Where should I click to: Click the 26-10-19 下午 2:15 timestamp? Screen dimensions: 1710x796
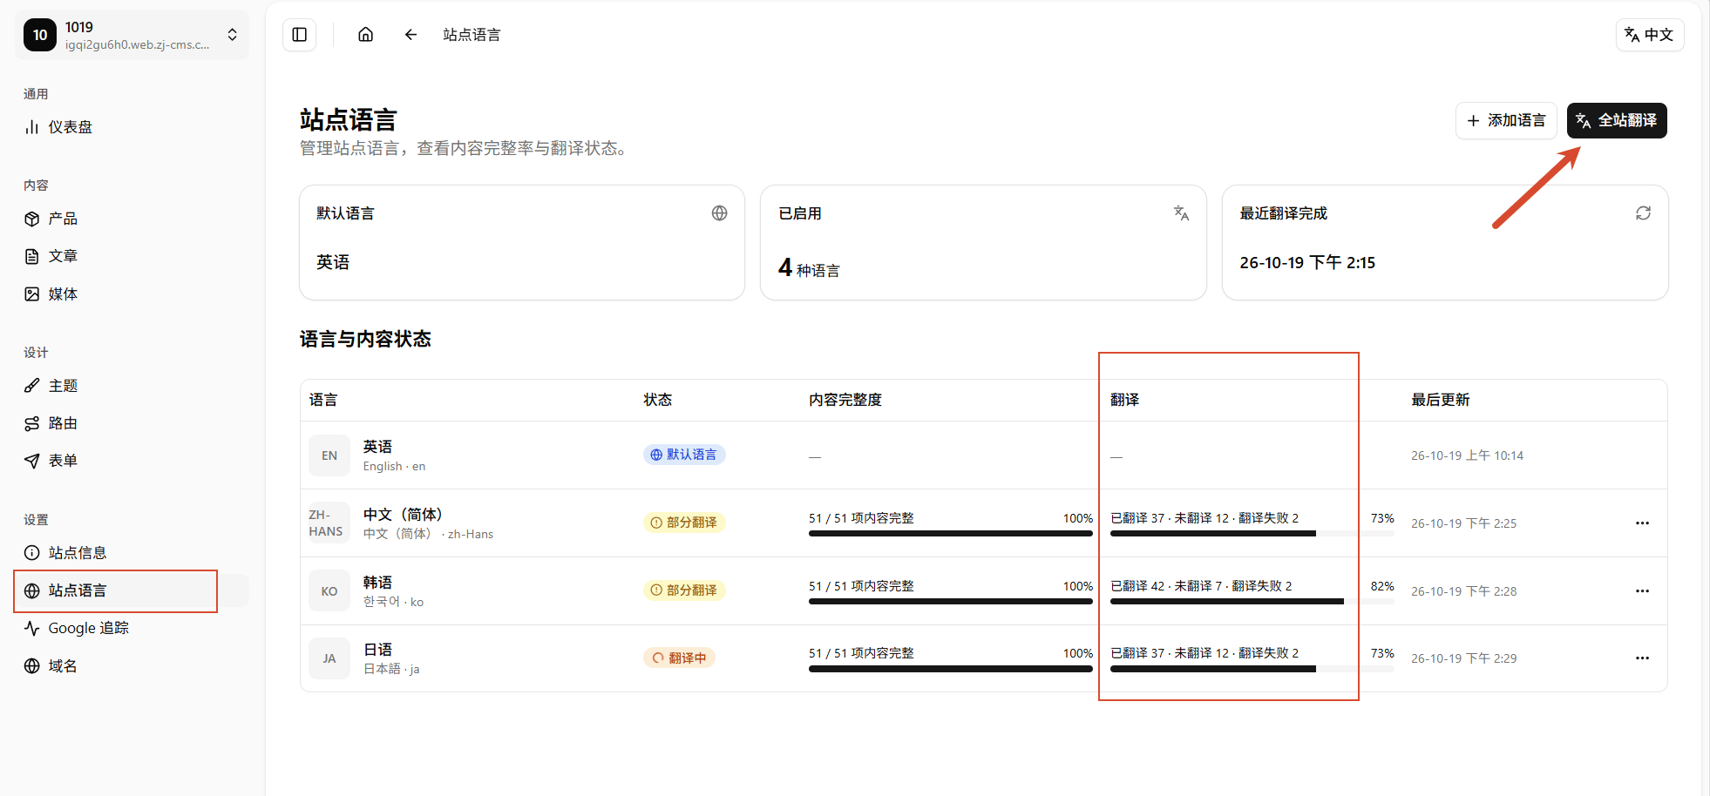(1307, 263)
